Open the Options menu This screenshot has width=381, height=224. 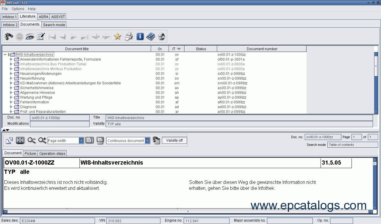coord(18,9)
